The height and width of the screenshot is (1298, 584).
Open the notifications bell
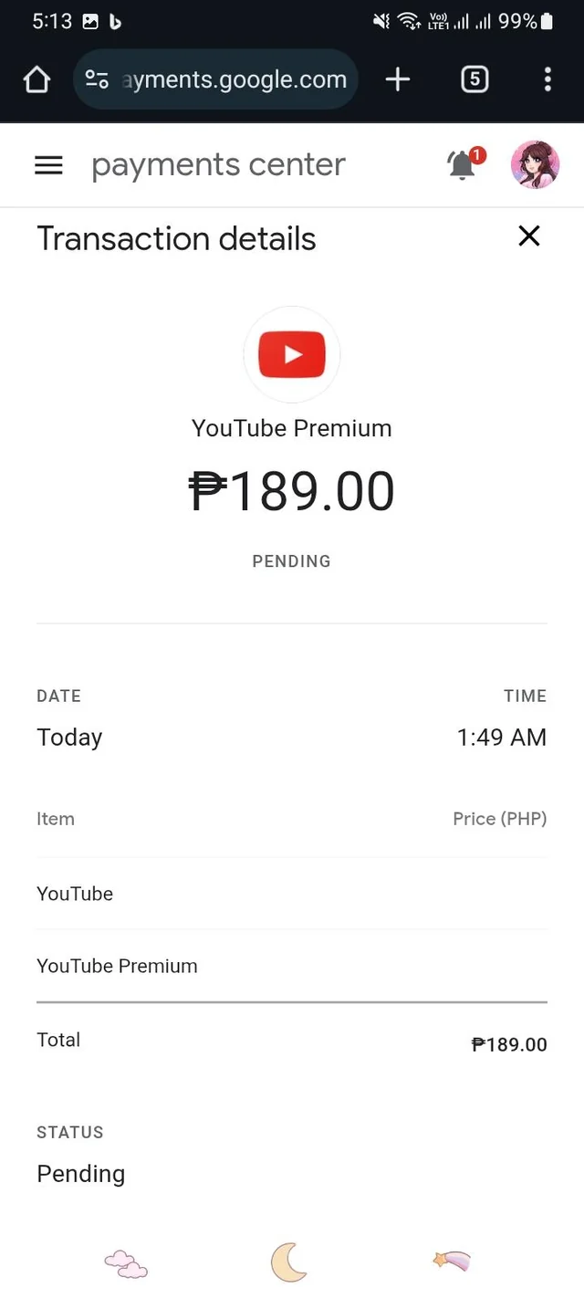coord(463,165)
